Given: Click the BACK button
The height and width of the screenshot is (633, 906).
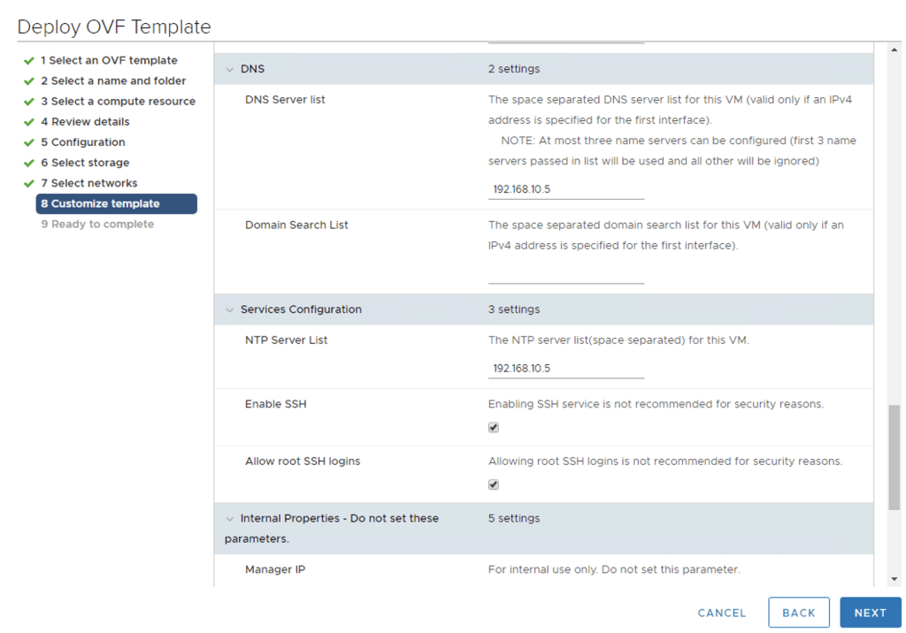Looking at the screenshot, I should 798,613.
